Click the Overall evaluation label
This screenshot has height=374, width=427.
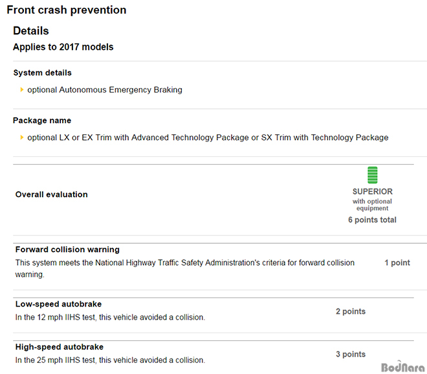(x=52, y=194)
